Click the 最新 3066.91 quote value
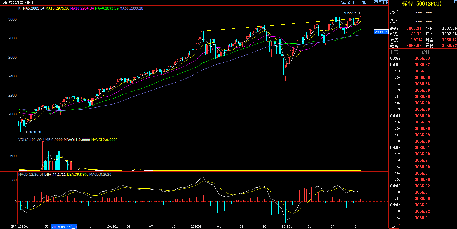Image resolution: width=457 pixels, height=229 pixels. point(414,28)
